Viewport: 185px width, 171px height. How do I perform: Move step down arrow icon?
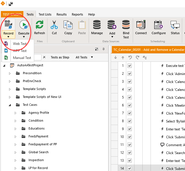(116, 58)
